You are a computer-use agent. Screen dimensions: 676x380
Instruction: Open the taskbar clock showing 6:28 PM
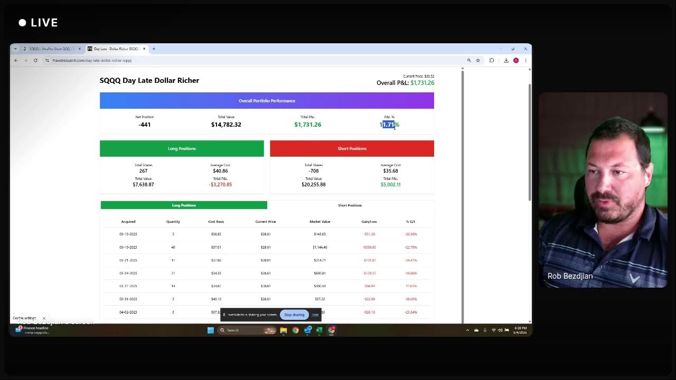[x=520, y=330]
